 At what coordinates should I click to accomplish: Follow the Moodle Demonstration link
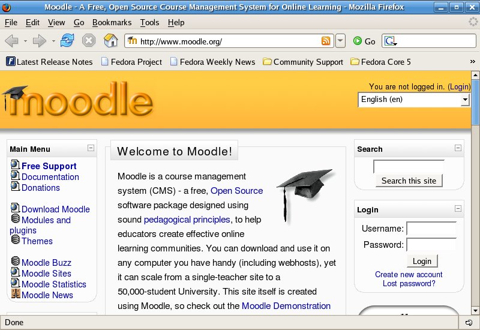[286, 306]
